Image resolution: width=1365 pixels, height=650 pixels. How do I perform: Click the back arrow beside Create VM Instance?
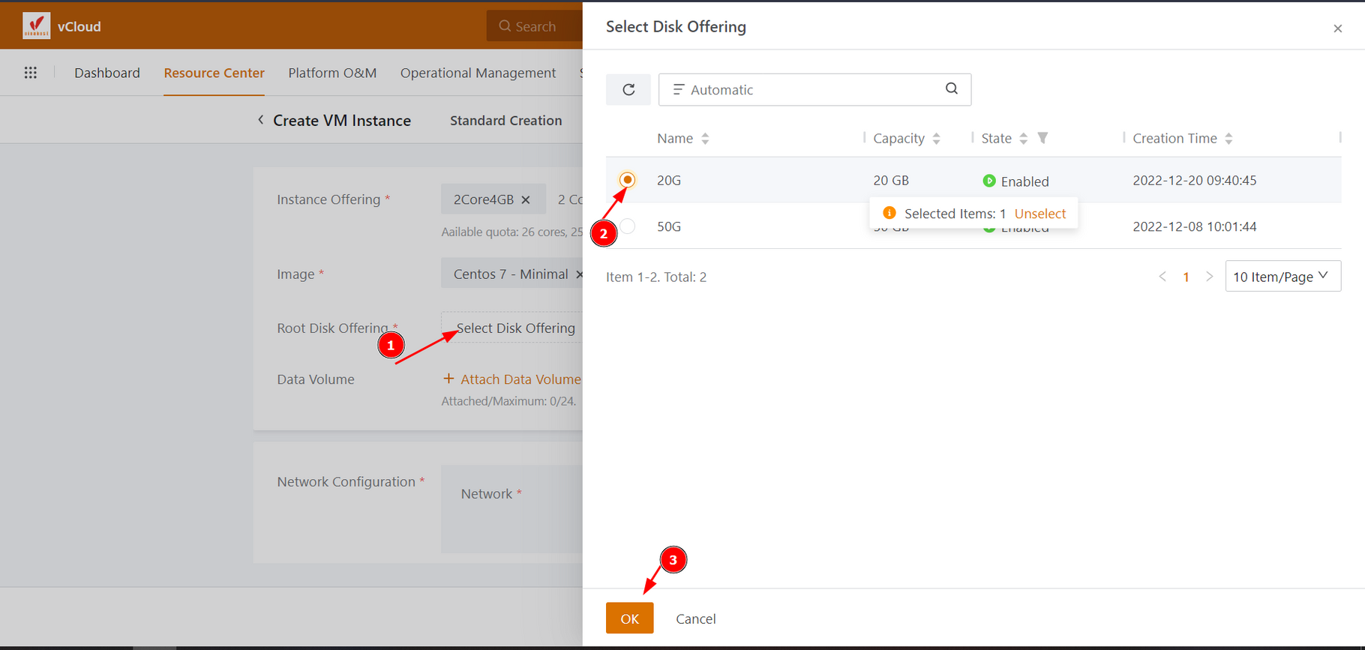click(x=261, y=120)
